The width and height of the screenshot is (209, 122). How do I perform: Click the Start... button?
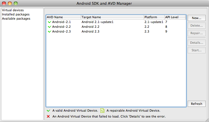(197, 50)
